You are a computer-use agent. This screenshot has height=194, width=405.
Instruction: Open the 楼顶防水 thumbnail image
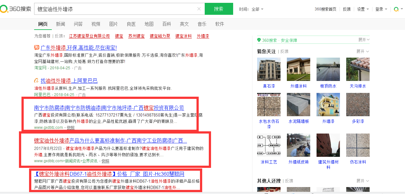[328, 69]
